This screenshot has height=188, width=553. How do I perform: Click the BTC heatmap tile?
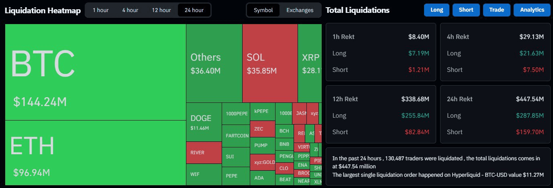click(95, 72)
